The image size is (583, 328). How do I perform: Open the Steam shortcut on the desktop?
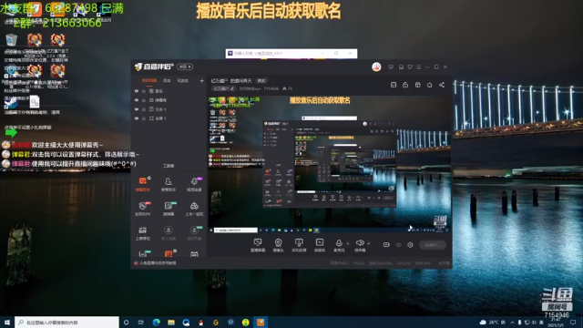[x=12, y=102]
